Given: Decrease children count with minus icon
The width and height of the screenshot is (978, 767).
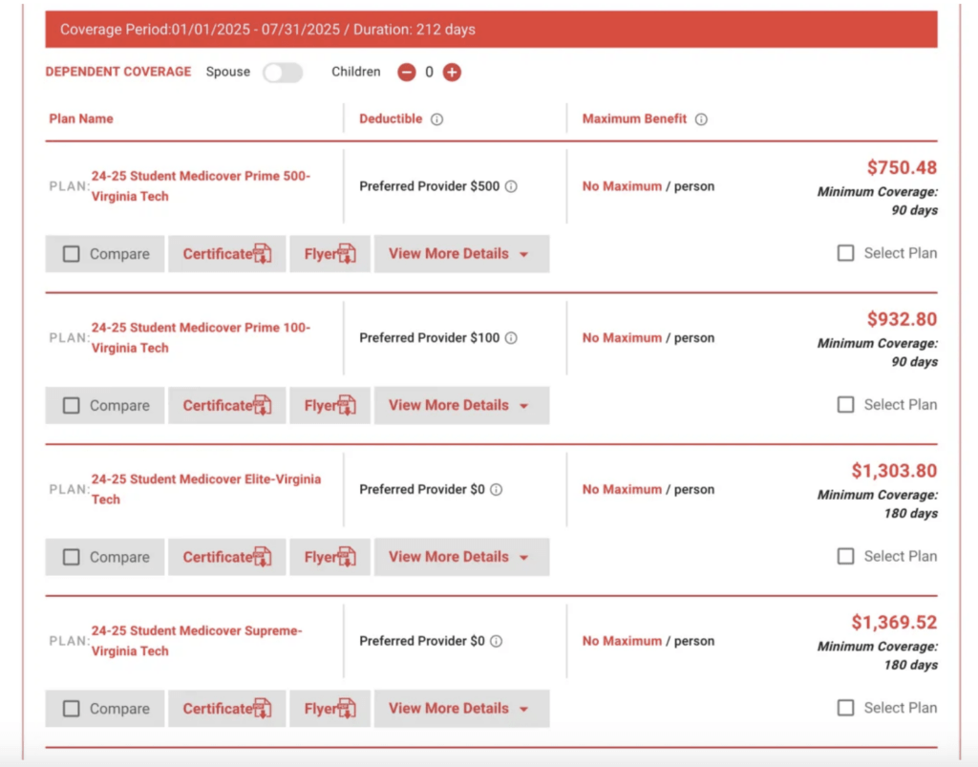Looking at the screenshot, I should pyautogui.click(x=407, y=73).
